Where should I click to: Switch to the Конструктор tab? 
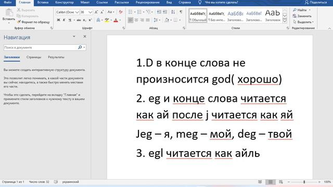(65, 2)
